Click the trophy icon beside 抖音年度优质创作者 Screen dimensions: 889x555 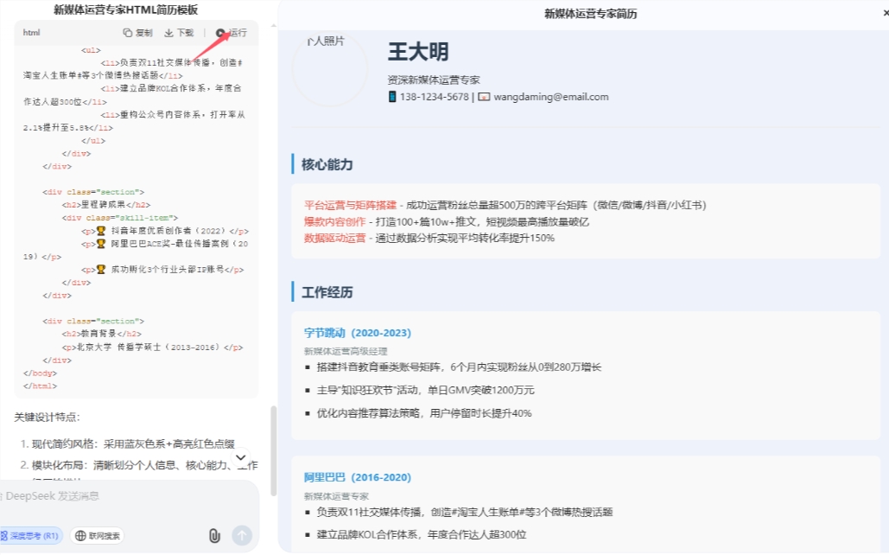pyautogui.click(x=101, y=231)
